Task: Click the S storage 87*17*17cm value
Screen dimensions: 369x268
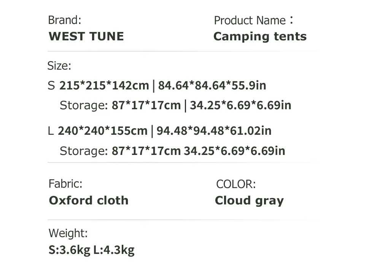Action: (146, 105)
